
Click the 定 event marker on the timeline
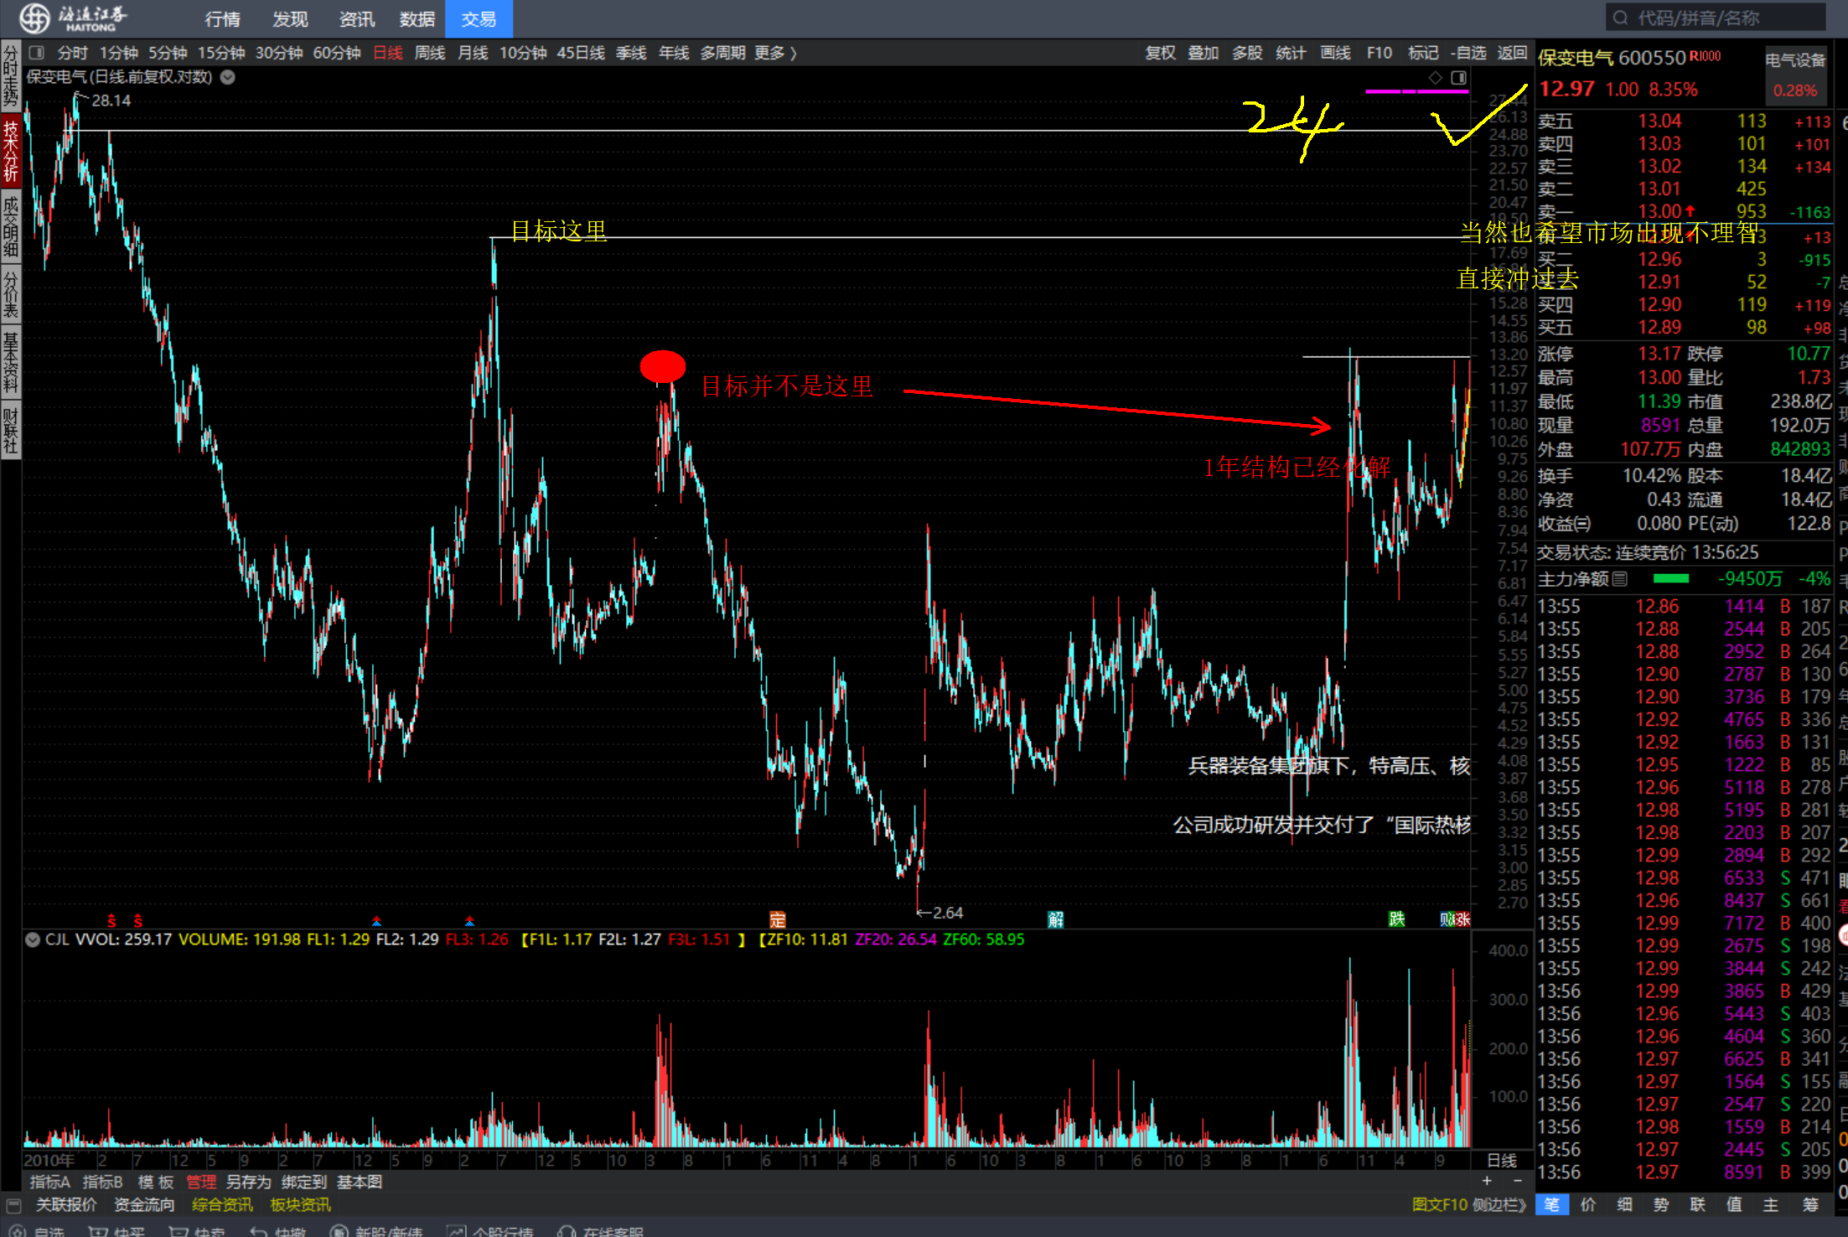pyautogui.click(x=778, y=919)
